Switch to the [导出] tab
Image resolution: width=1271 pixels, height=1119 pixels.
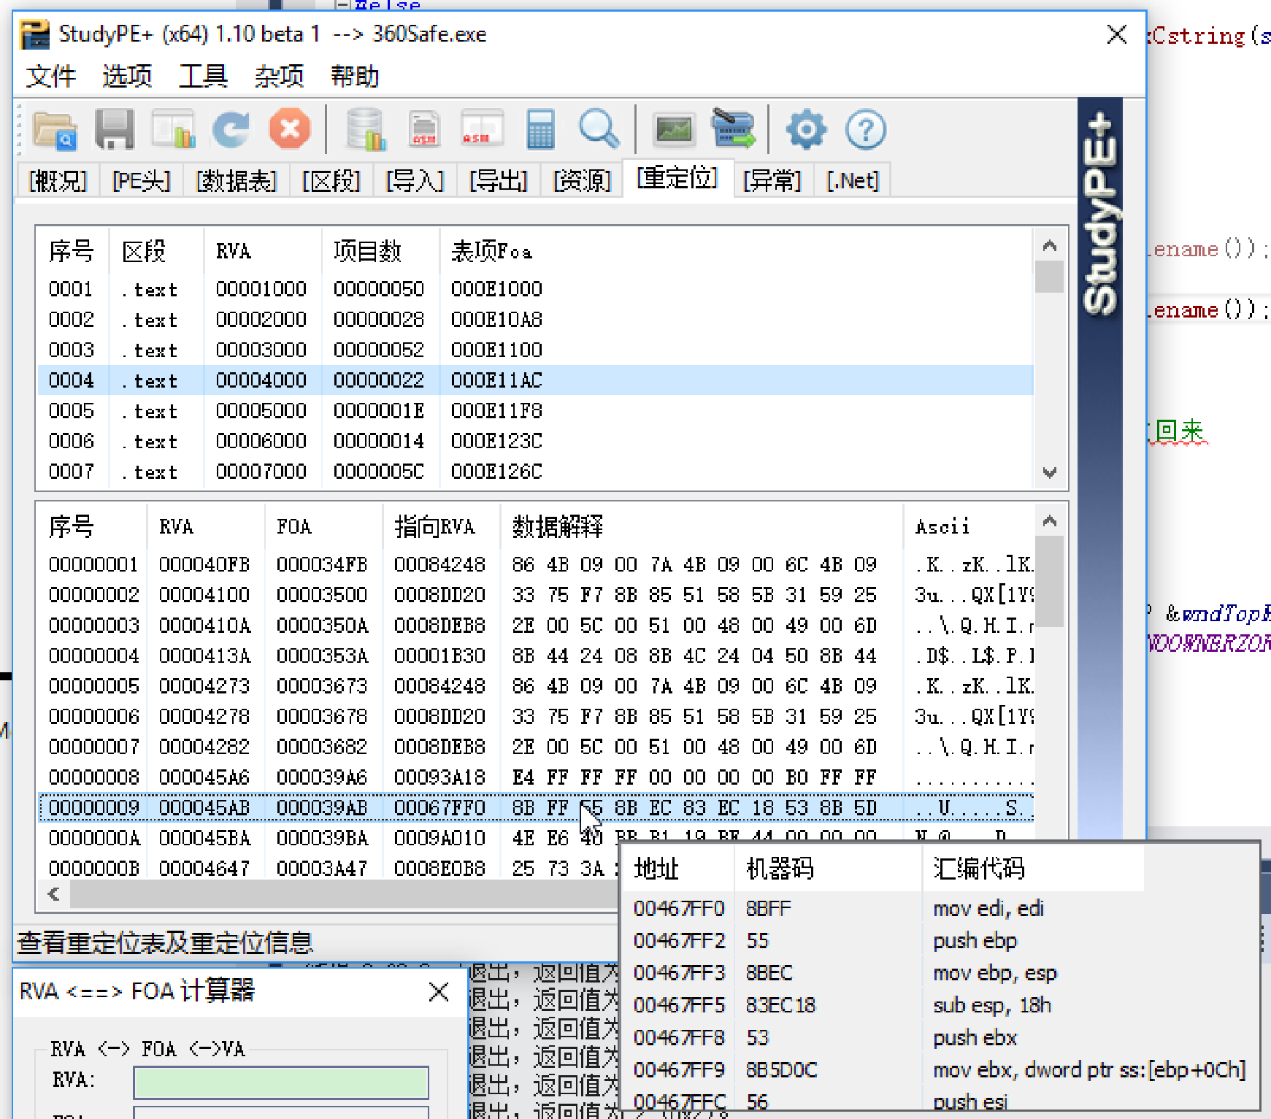(x=499, y=180)
